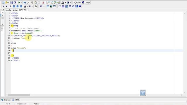The image size is (187, 105).
Task: Save all open files
Action: 15,3
